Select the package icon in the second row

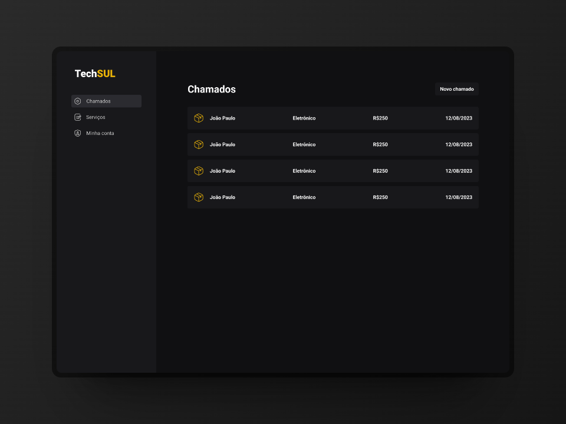point(199,144)
